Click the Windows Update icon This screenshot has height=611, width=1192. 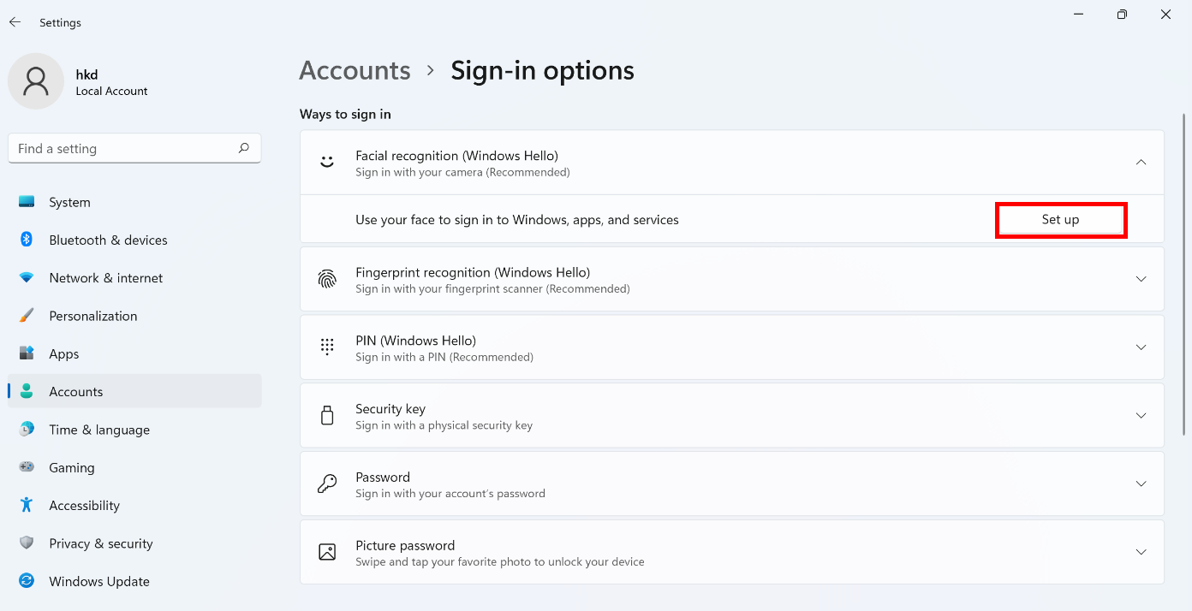pyautogui.click(x=27, y=581)
